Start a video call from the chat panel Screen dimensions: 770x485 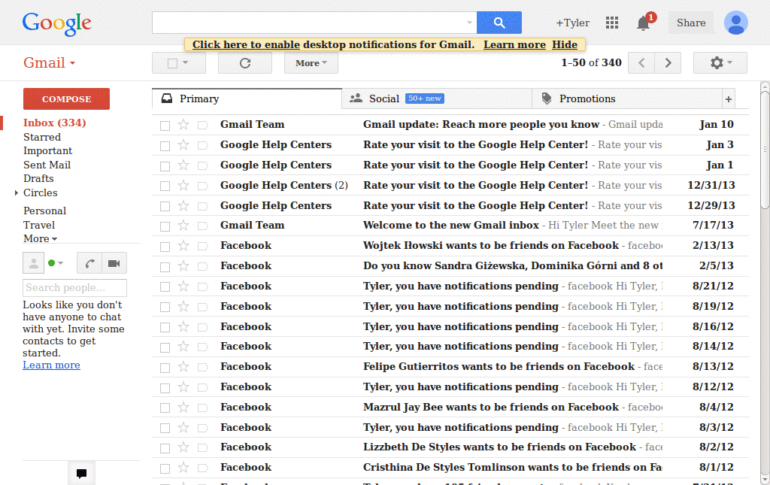click(114, 263)
